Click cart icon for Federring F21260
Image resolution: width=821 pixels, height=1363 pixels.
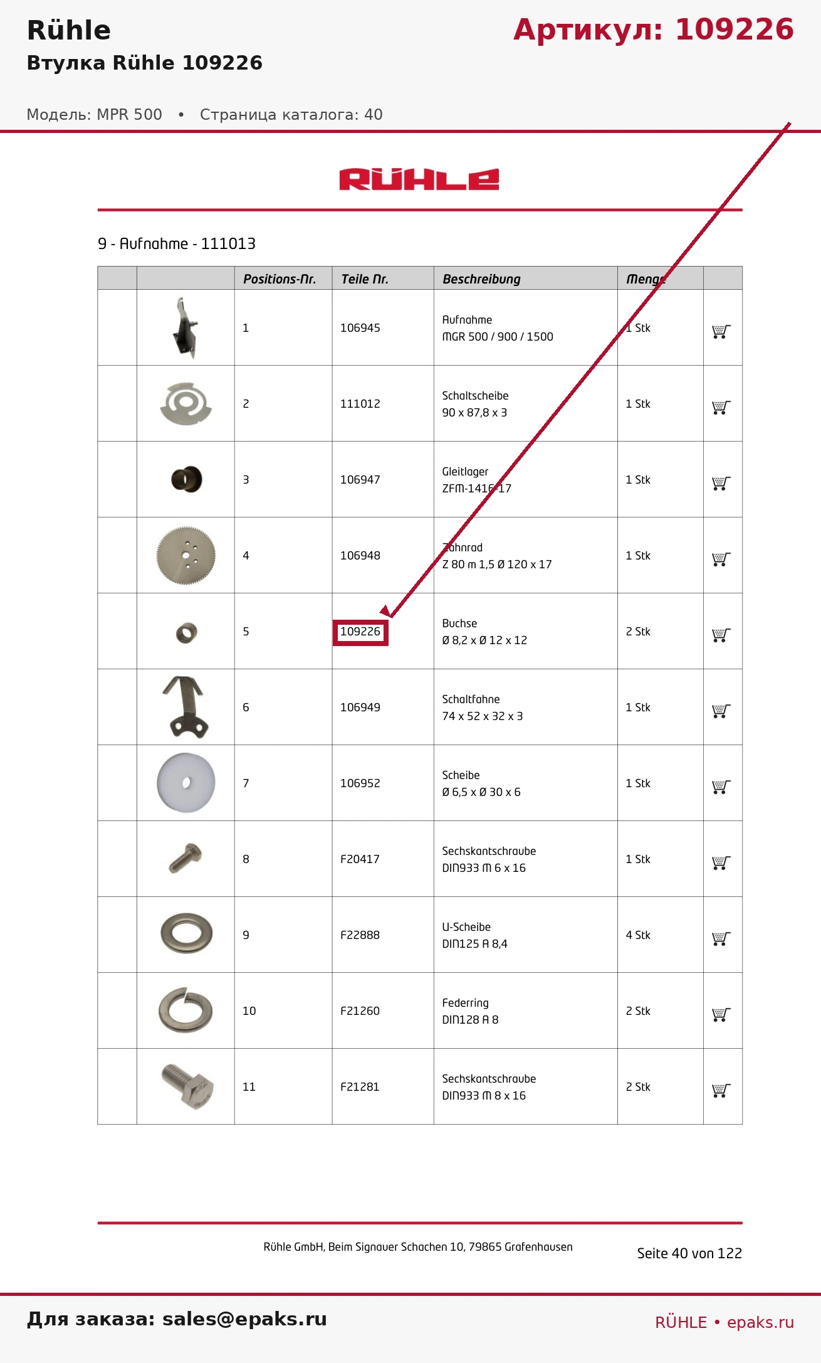click(x=721, y=1014)
